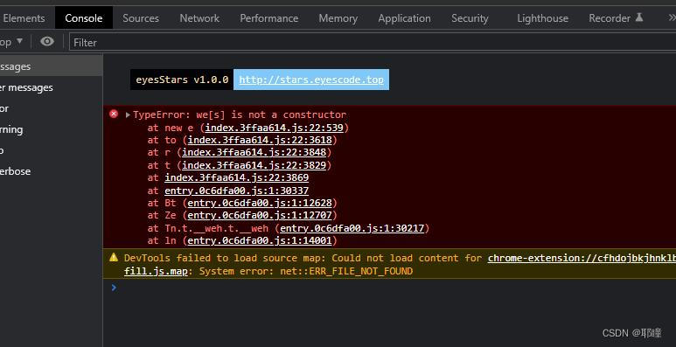The height and width of the screenshot is (347, 676).
Task: Open source link index.3ffaa614.js:22:3618
Action: pyautogui.click(x=260, y=140)
